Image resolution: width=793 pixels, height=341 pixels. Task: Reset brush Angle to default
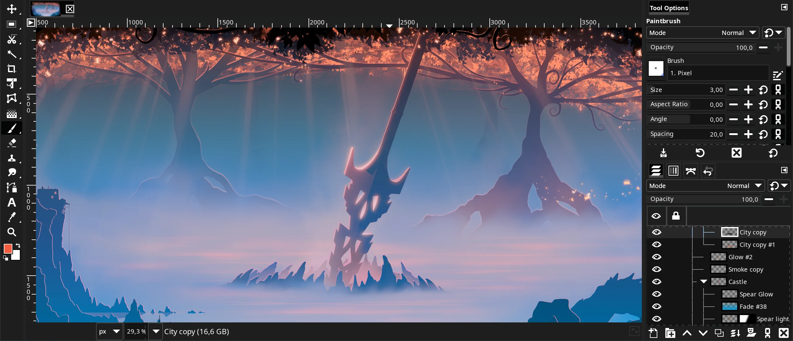[763, 120]
